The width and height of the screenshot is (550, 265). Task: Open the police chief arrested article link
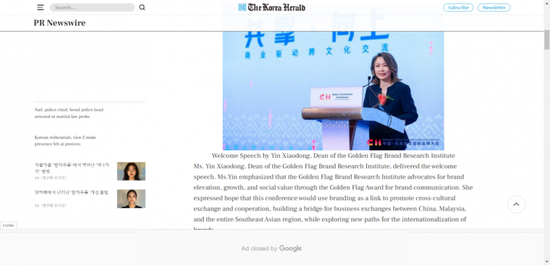click(x=69, y=113)
